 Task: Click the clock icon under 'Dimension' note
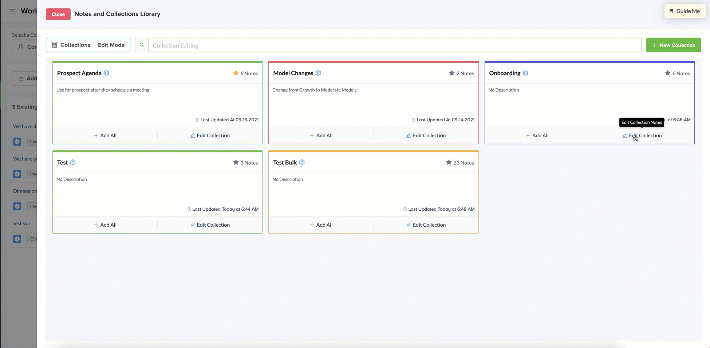[x=17, y=206]
